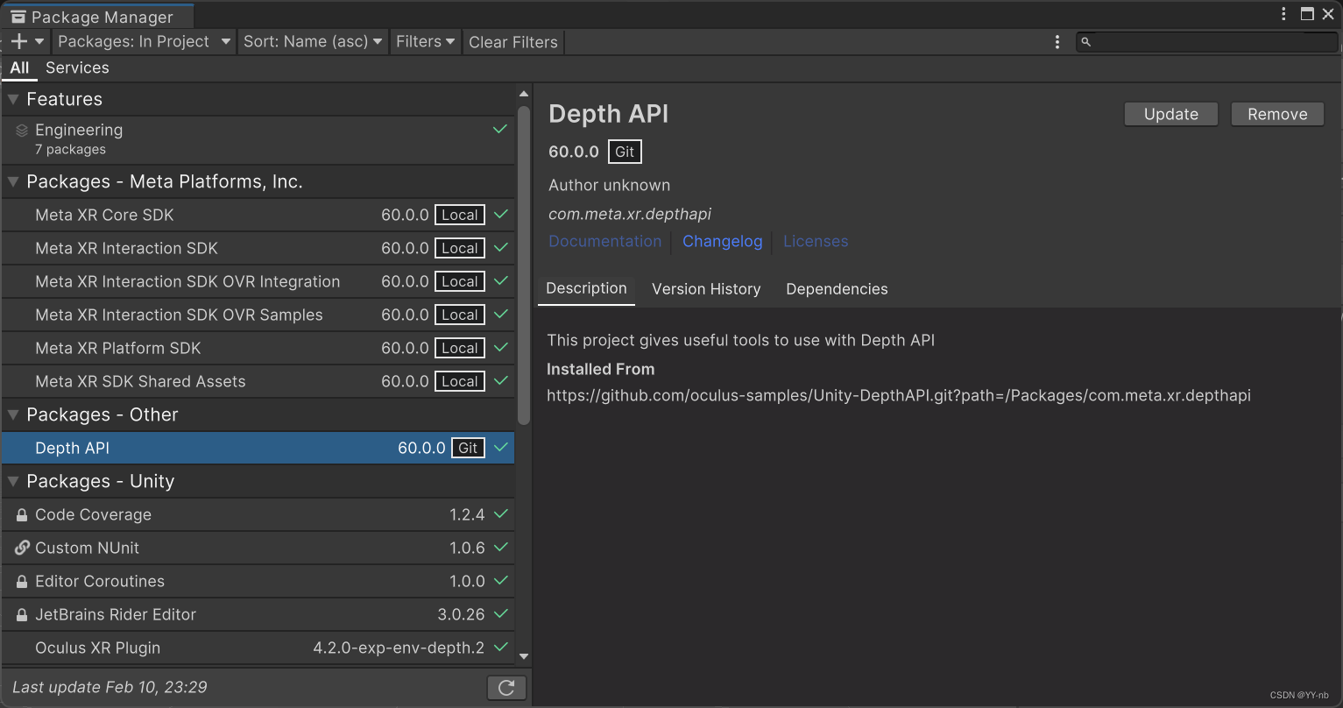Click the Engineering feature layers icon
The width and height of the screenshot is (1343, 708).
[22, 131]
